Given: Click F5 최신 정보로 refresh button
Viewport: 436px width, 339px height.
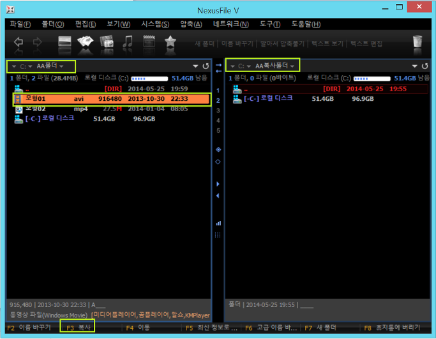Looking at the screenshot, I should click(211, 328).
